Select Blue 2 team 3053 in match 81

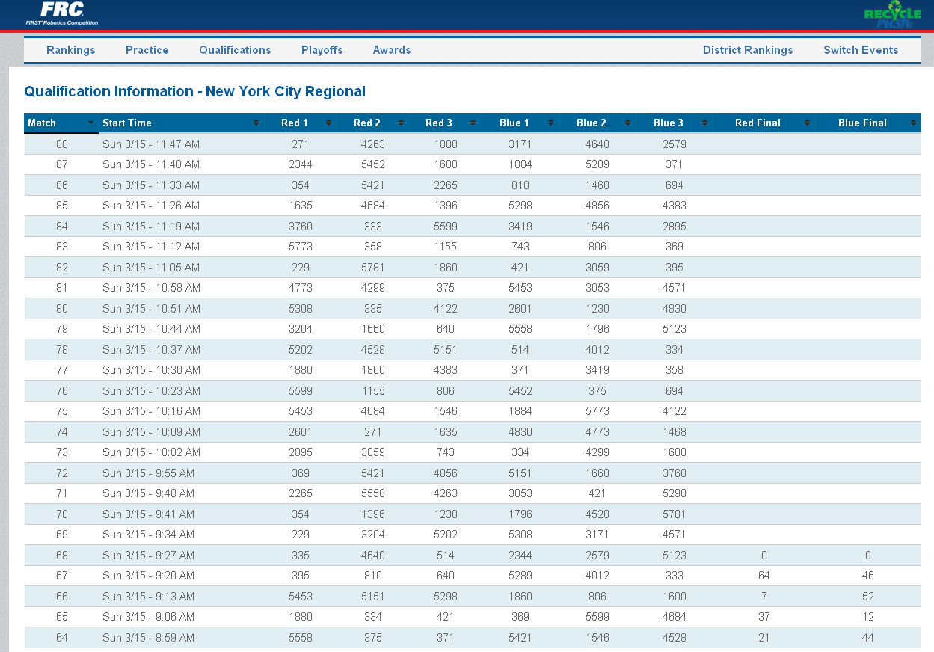[597, 288]
